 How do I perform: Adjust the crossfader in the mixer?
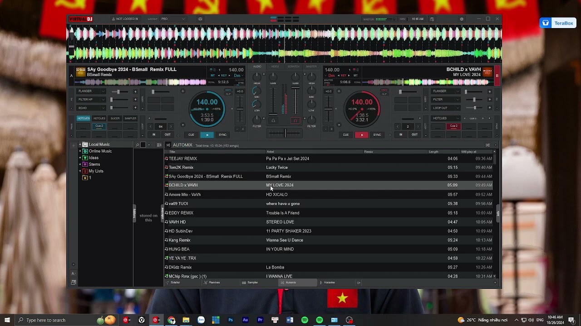(x=285, y=133)
